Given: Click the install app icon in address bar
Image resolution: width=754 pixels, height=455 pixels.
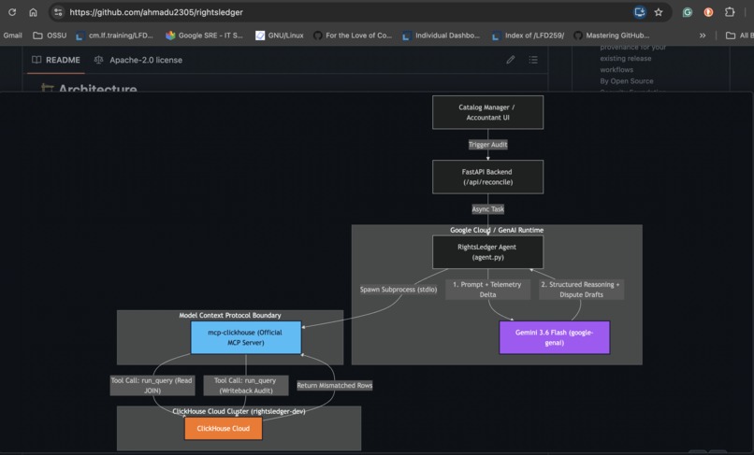Looking at the screenshot, I should (639, 12).
